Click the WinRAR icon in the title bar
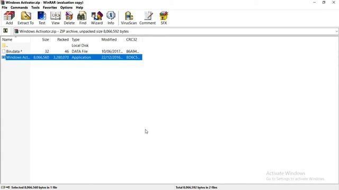The image size is (339, 190). click(x=3, y=3)
